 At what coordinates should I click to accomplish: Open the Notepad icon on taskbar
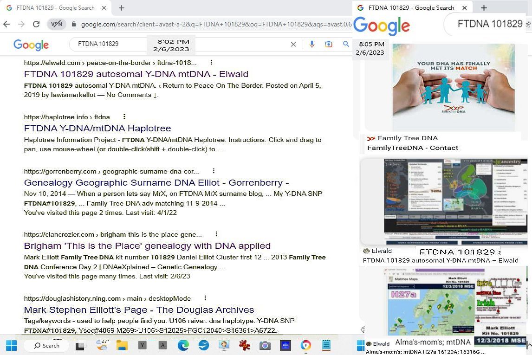(326, 346)
